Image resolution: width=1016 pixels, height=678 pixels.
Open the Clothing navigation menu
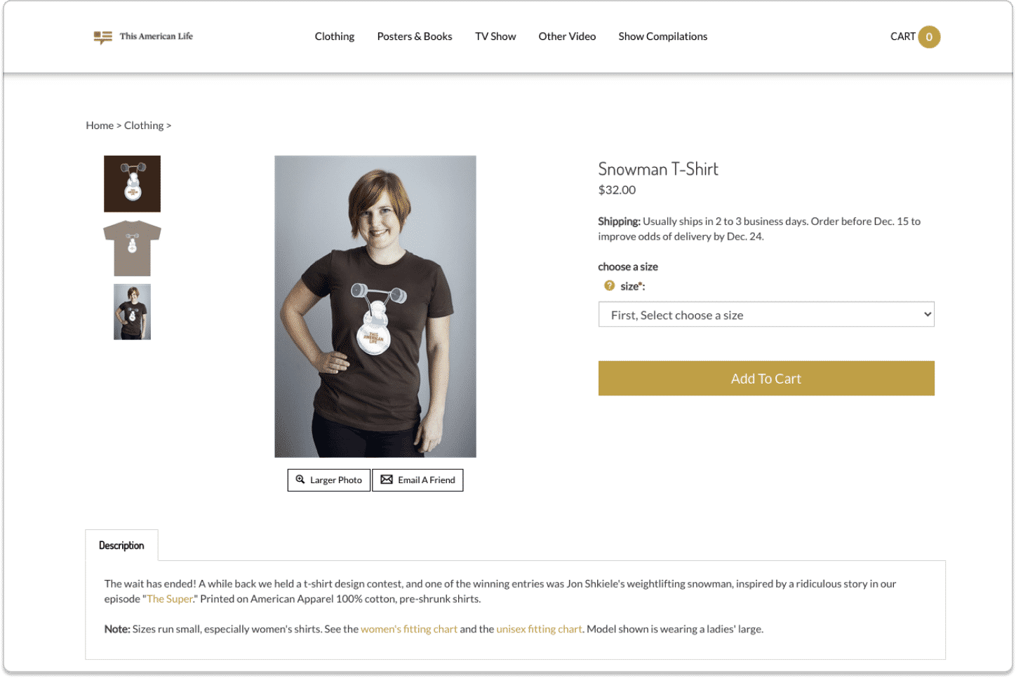pyautogui.click(x=335, y=36)
